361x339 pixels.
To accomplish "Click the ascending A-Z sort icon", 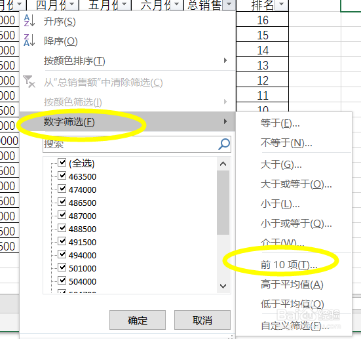I will [x=29, y=20].
